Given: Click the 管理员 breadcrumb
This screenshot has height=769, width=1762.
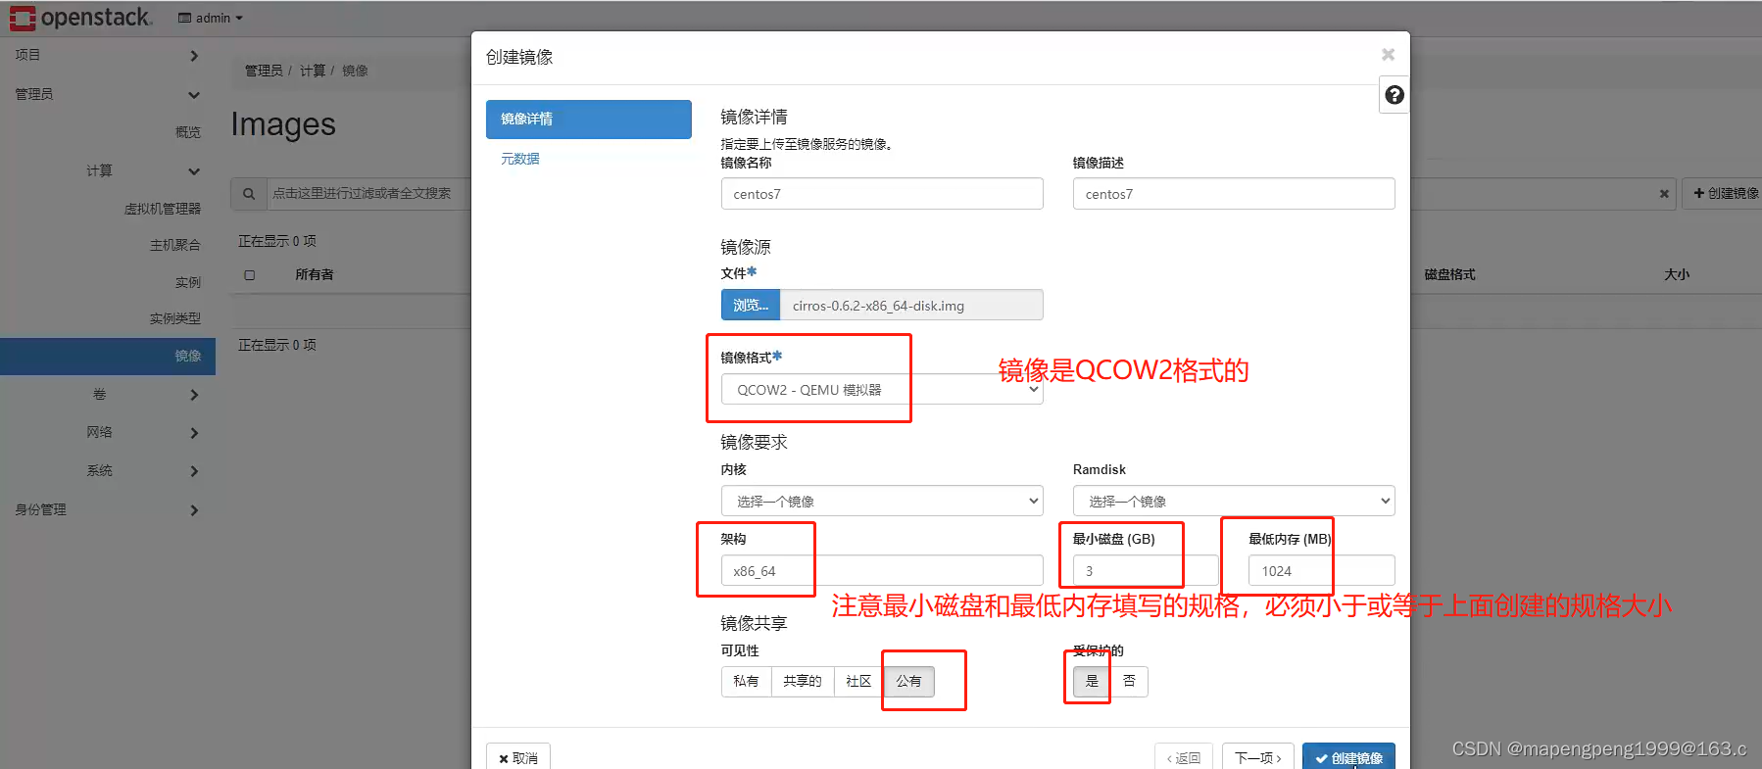Looking at the screenshot, I should tap(264, 71).
